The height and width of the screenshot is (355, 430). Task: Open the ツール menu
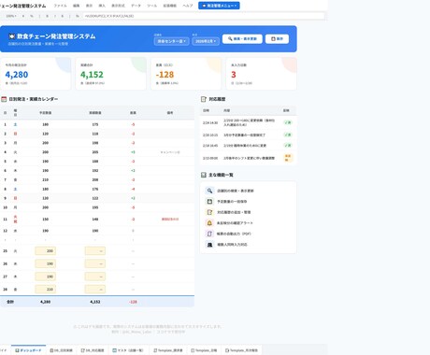coord(152,6)
